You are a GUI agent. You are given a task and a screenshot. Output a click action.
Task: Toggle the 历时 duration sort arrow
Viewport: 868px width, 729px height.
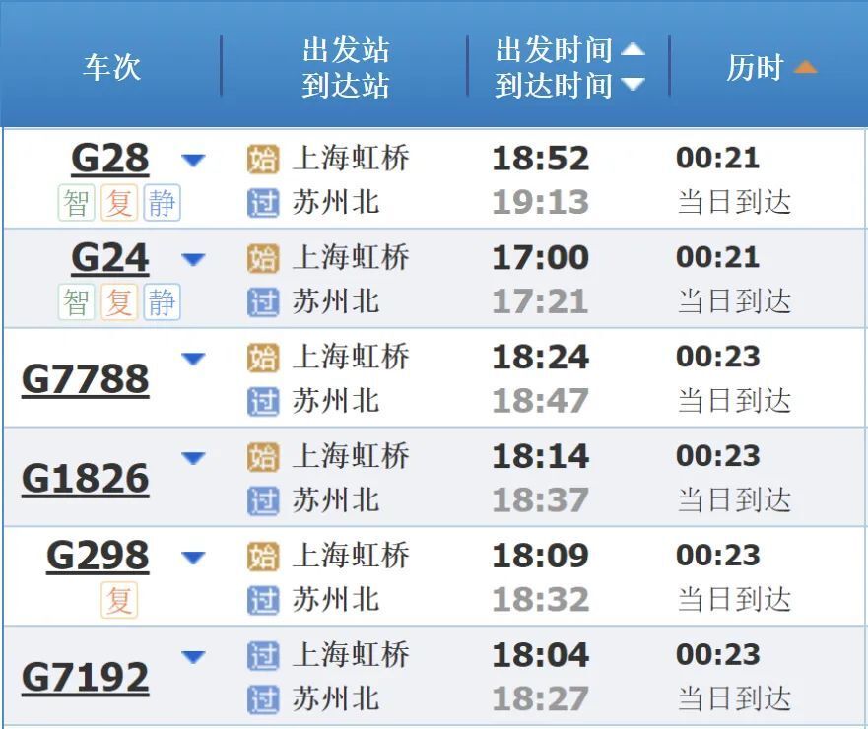pos(807,67)
